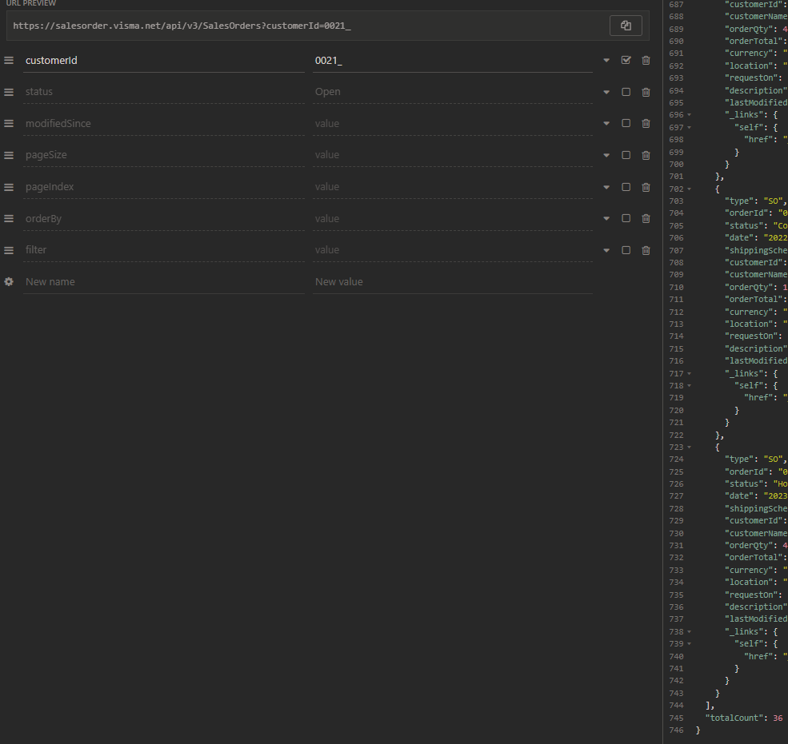
Task: Click the URL preview text
Action: (182, 26)
